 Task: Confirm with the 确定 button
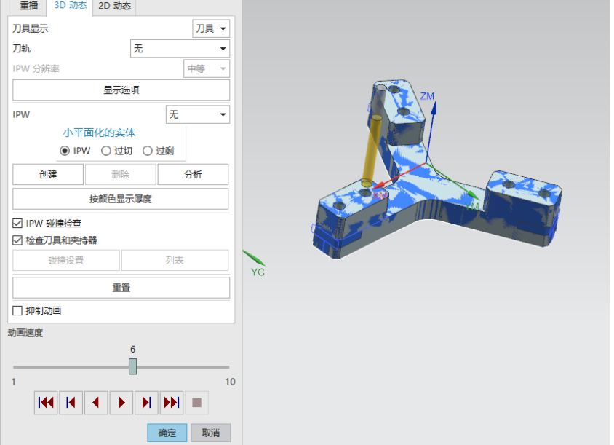(x=167, y=433)
